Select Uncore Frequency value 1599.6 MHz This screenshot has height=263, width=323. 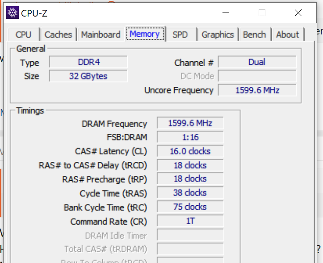click(257, 90)
